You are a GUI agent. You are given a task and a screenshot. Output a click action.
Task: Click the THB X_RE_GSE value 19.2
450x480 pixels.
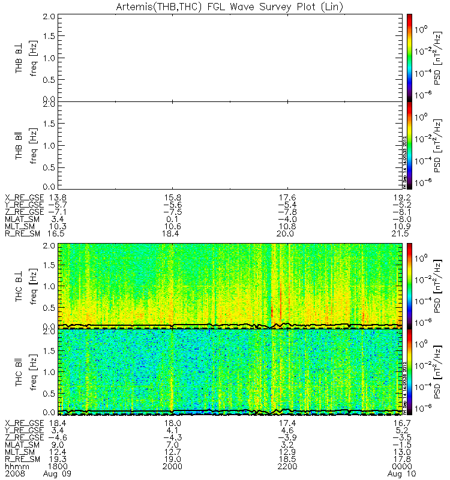tap(402, 197)
